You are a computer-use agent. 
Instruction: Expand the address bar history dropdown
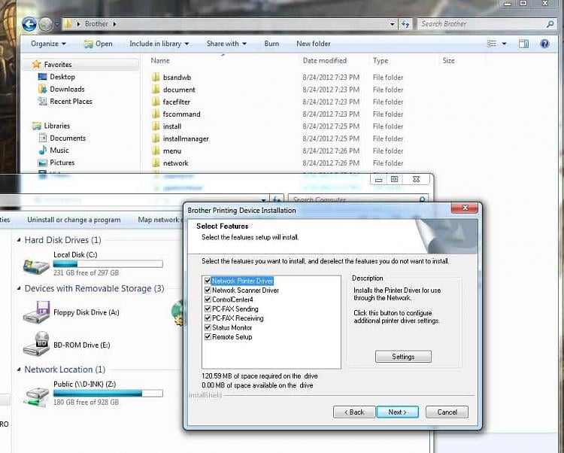393,24
